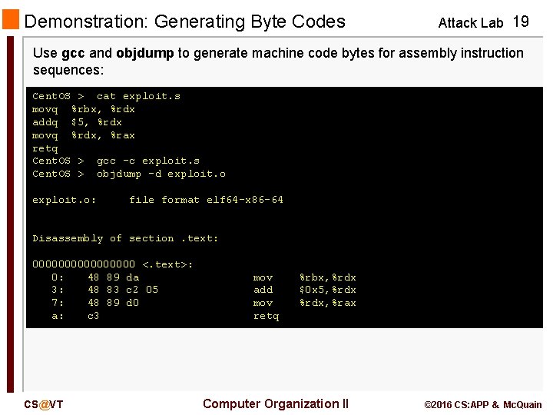Click the slide number 19
The image size is (553, 415).
pyautogui.click(x=521, y=22)
